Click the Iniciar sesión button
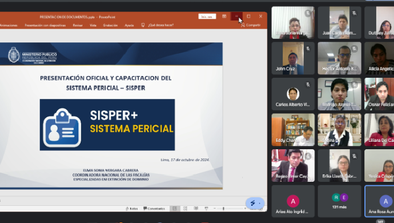 pyautogui.click(x=207, y=17)
